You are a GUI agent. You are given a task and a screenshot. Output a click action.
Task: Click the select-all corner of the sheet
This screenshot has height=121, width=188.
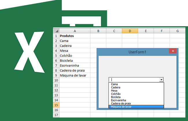click(x=56, y=31)
